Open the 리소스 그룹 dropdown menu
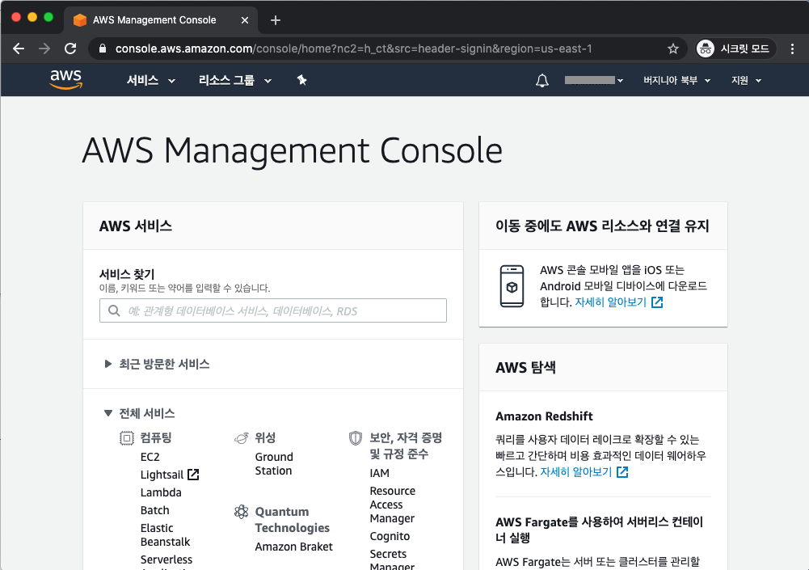Viewport: 809px width, 570px height. pos(234,81)
